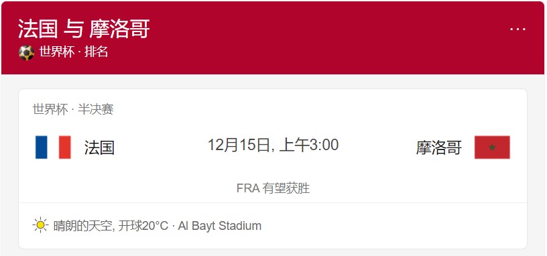Click the match time 12月15日, 上午3:00
This screenshot has width=547, height=256.
pos(273,145)
